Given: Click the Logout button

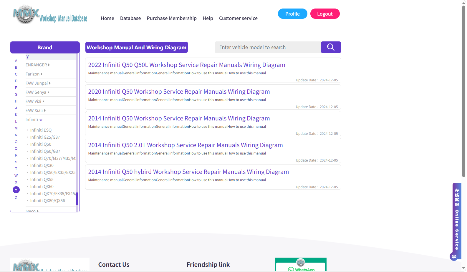Looking at the screenshot, I should 325,14.
